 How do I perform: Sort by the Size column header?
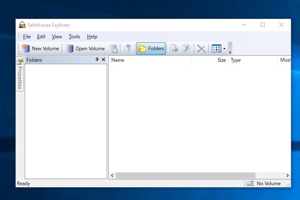pyautogui.click(x=209, y=60)
